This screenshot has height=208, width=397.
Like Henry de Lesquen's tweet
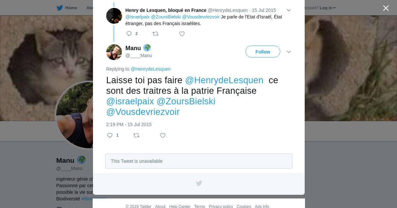182,34
